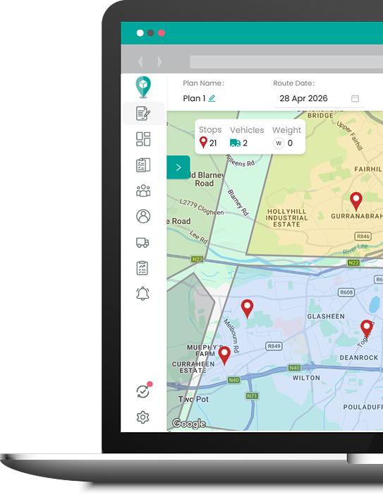Click the browser address bar
The image size is (383, 495).
click(286, 62)
